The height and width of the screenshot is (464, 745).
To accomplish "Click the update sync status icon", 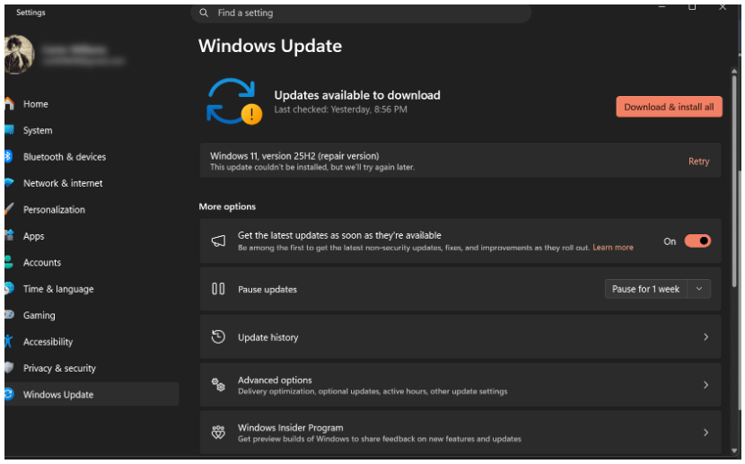I will click(233, 101).
